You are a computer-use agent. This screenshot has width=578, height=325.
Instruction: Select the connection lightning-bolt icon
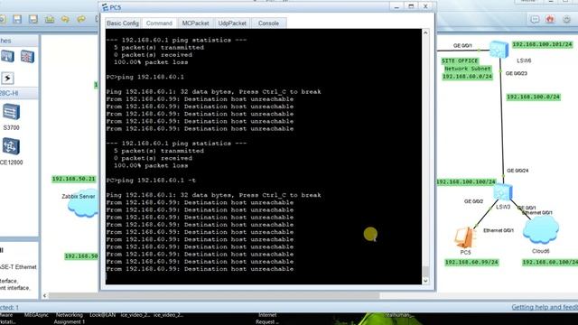coord(7,79)
